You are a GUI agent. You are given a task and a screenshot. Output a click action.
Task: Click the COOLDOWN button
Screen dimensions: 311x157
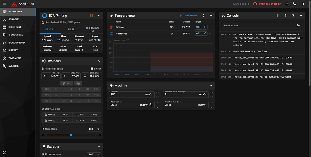tap(188, 16)
